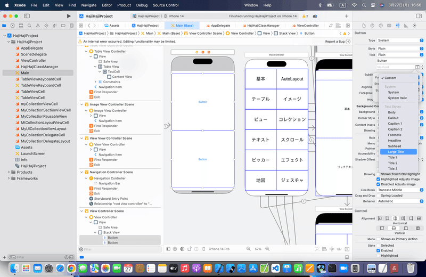Screen dimensions: 426x277
Task: Select MyUICollectionViewLayout file
Action: point(44,129)
